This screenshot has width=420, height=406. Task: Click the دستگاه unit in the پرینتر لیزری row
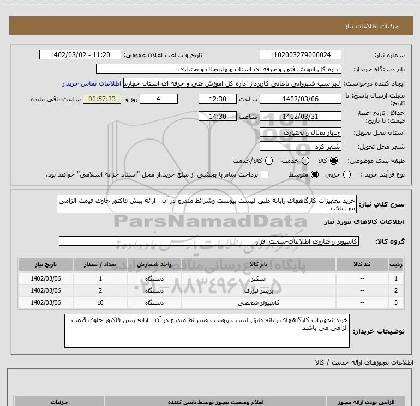tap(154, 290)
